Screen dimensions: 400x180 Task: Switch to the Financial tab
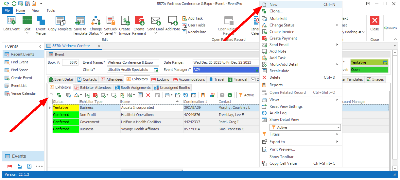pos(237,79)
